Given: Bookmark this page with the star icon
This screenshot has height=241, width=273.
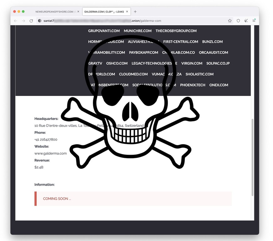Looking at the screenshot, I should 230,21.
